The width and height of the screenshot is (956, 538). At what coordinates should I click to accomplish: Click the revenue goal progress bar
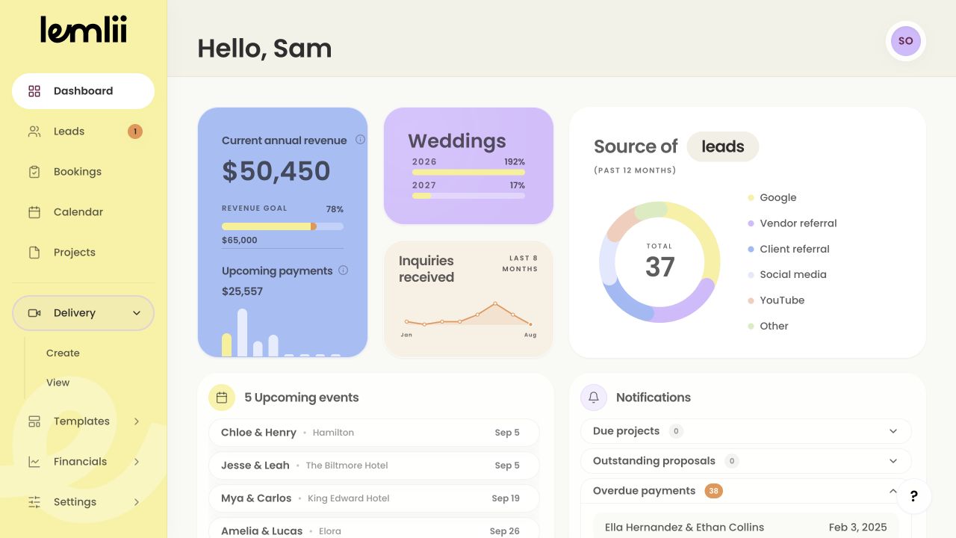[282, 226]
